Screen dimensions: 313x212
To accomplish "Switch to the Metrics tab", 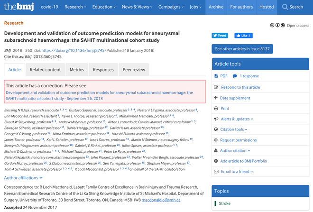I will coord(77,70).
